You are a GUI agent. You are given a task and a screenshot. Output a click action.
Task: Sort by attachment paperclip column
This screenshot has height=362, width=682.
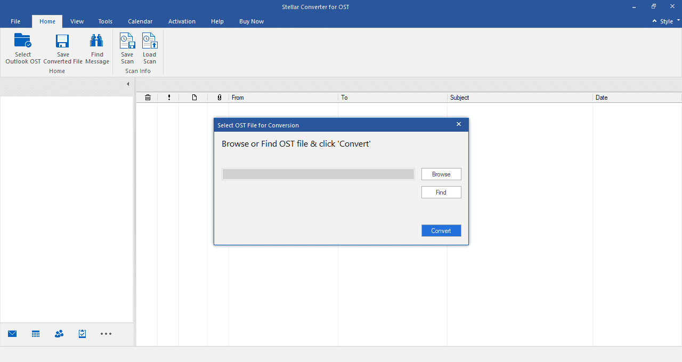tap(219, 98)
